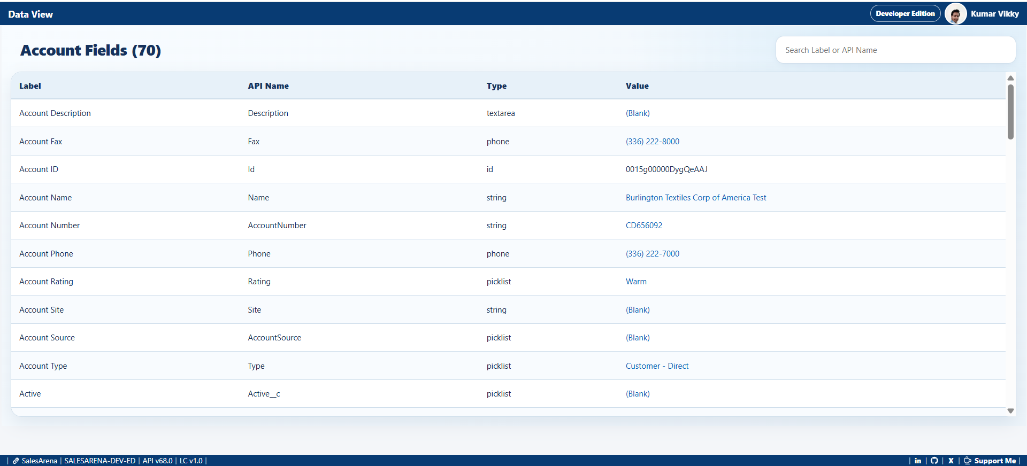Viewport: 1027px width, 466px height.
Task: Click the (Blank) value for Account Source
Action: [x=638, y=338]
